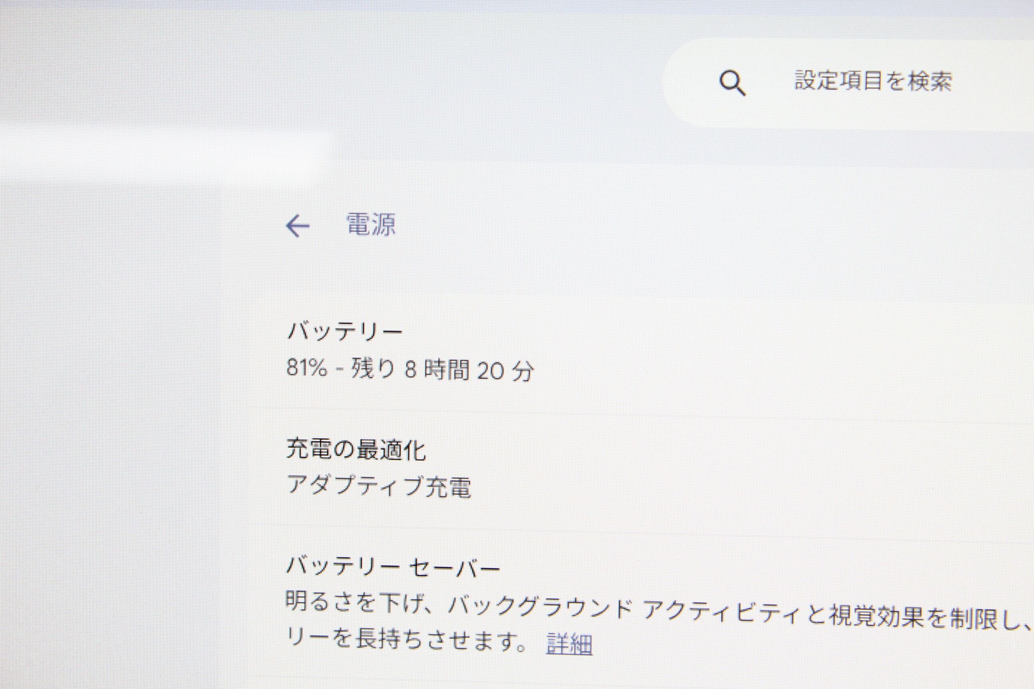Click the 81% battery percentage text
The image size is (1034, 689).
tap(307, 368)
